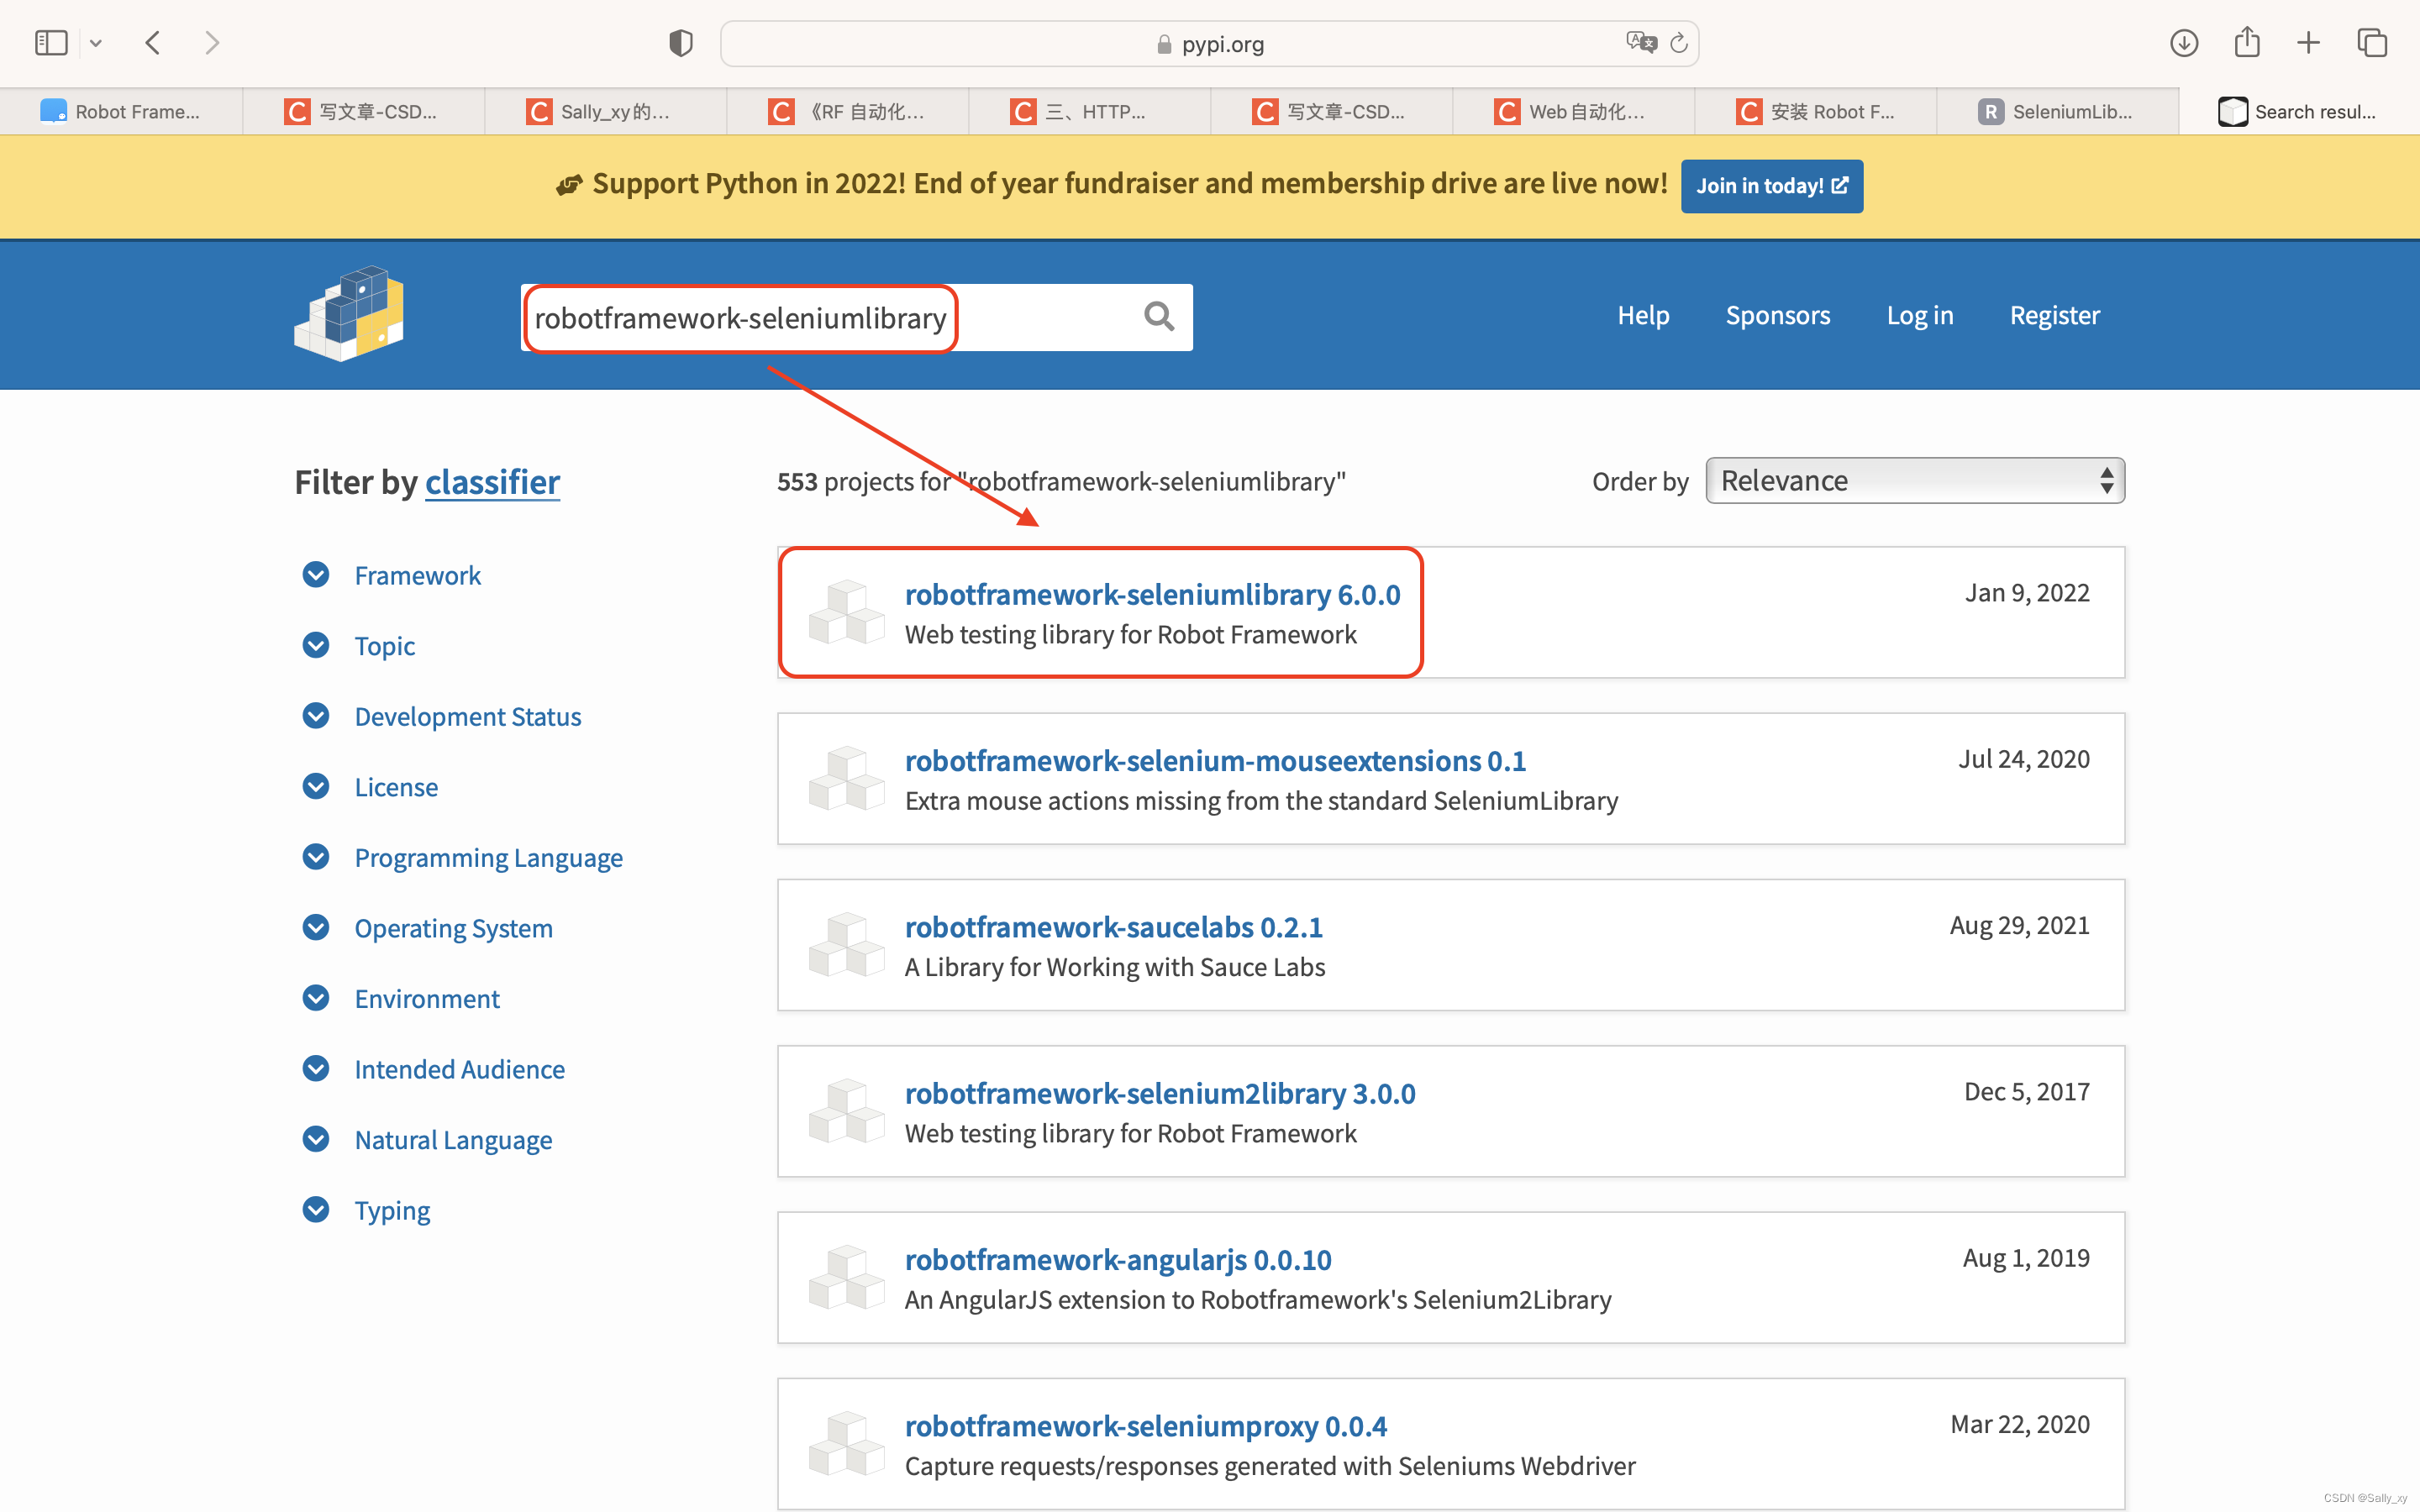Click the PyPI logo
The width and height of the screenshot is (2420, 1512).
(349, 314)
